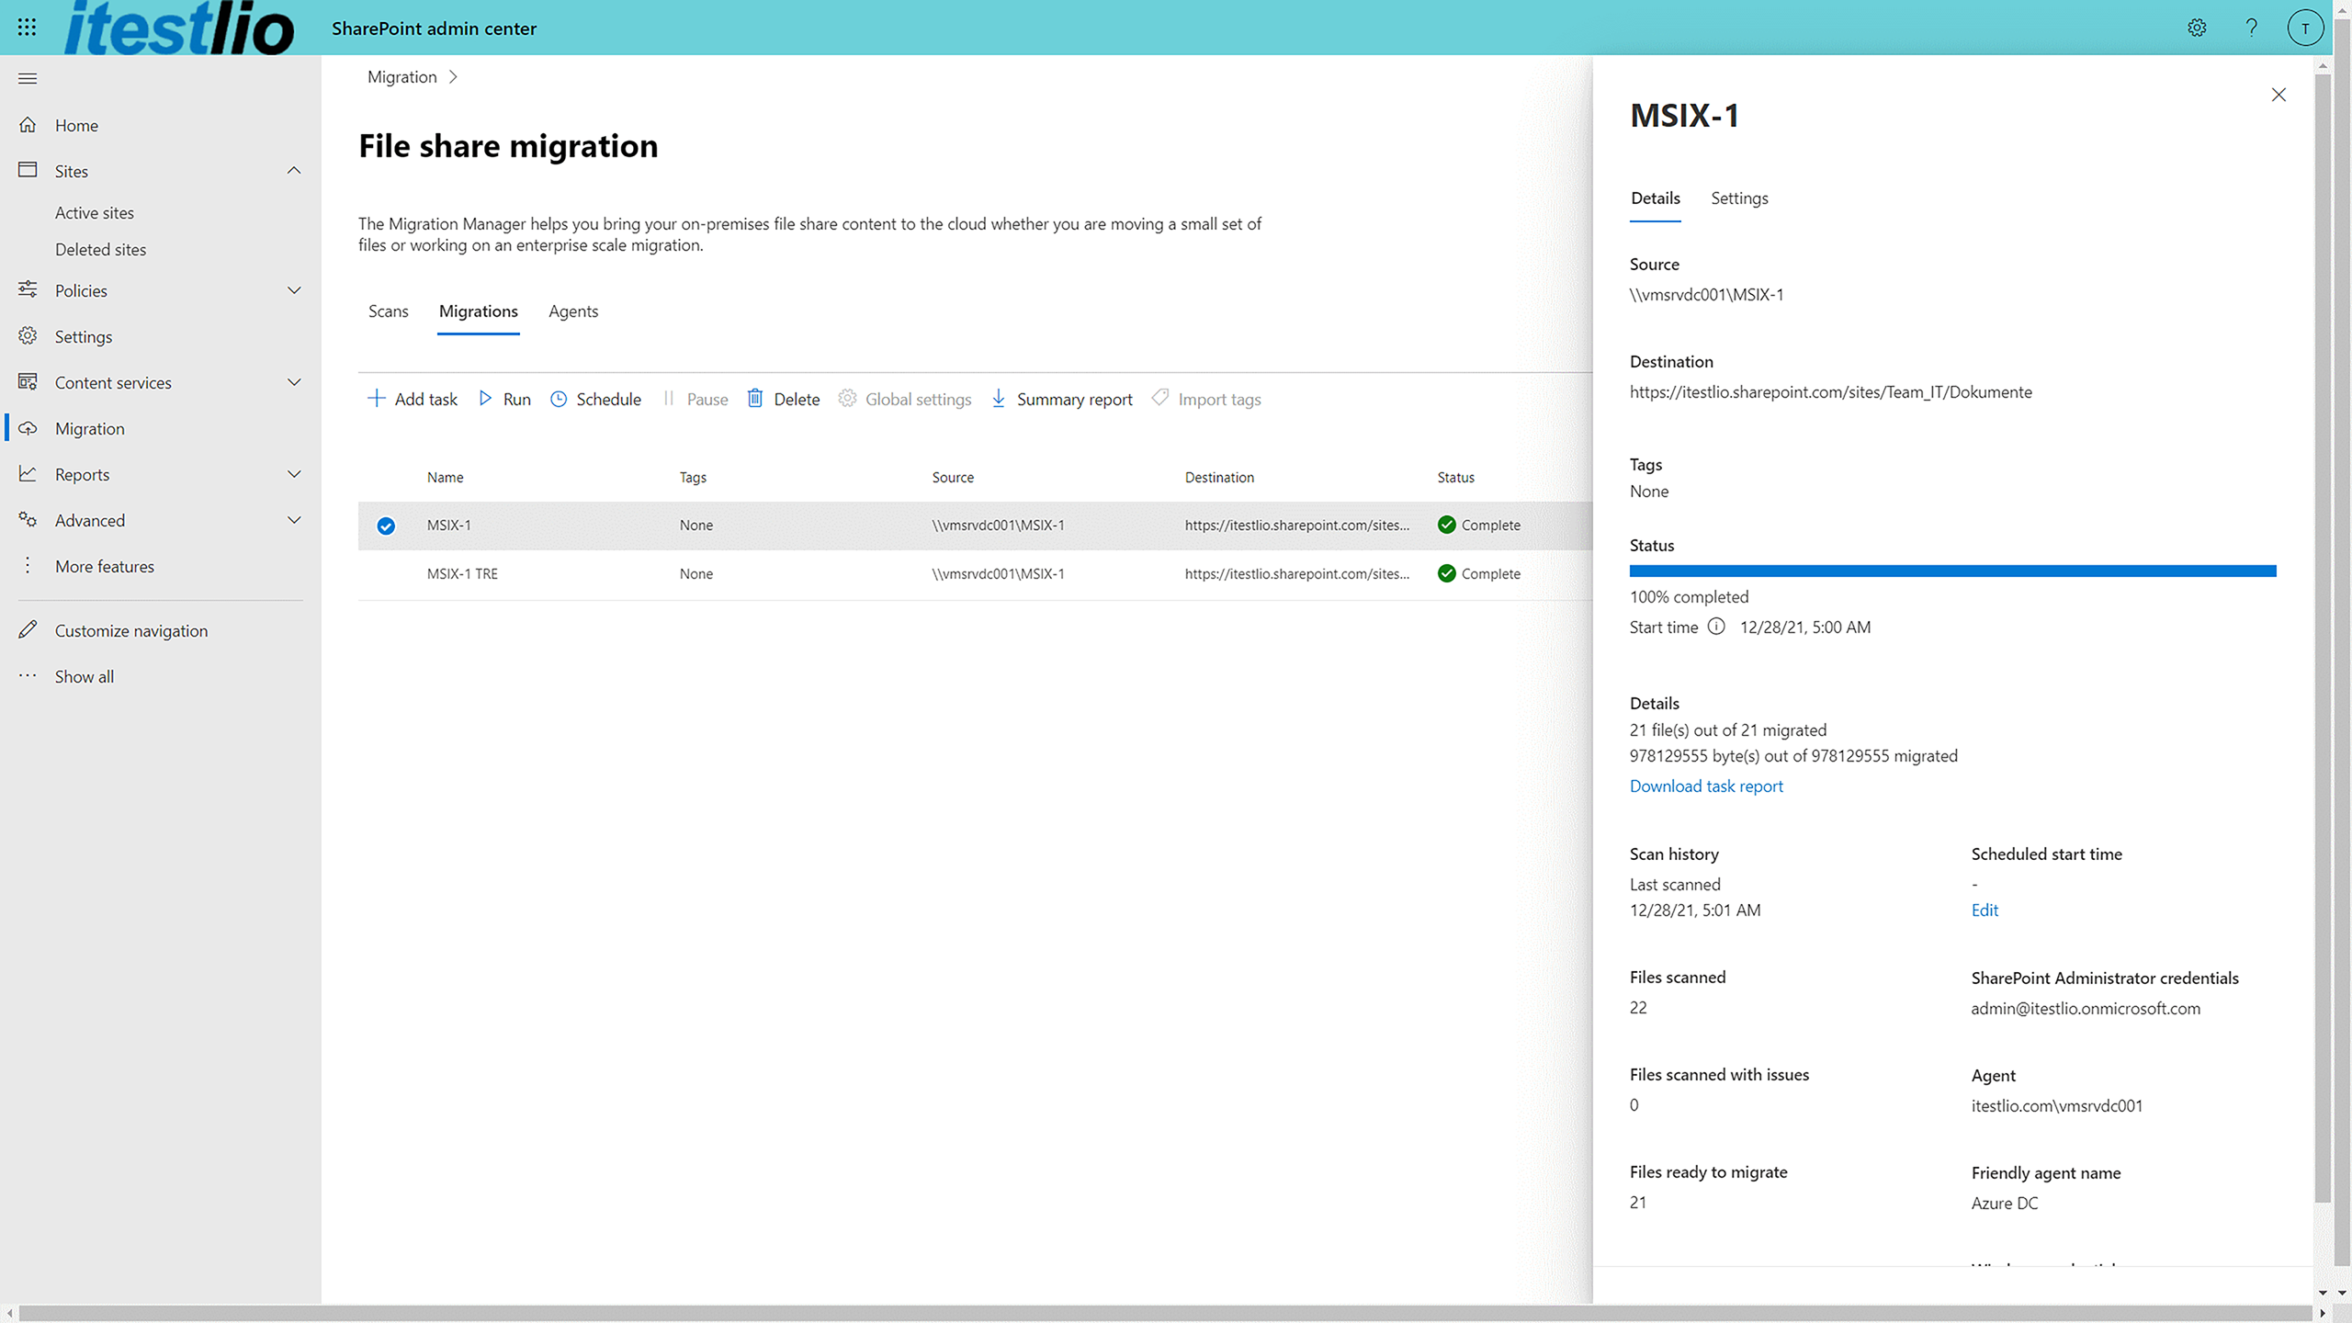The image size is (2352, 1323).
Task: Click the 100% completed progress bar
Action: point(1952,571)
